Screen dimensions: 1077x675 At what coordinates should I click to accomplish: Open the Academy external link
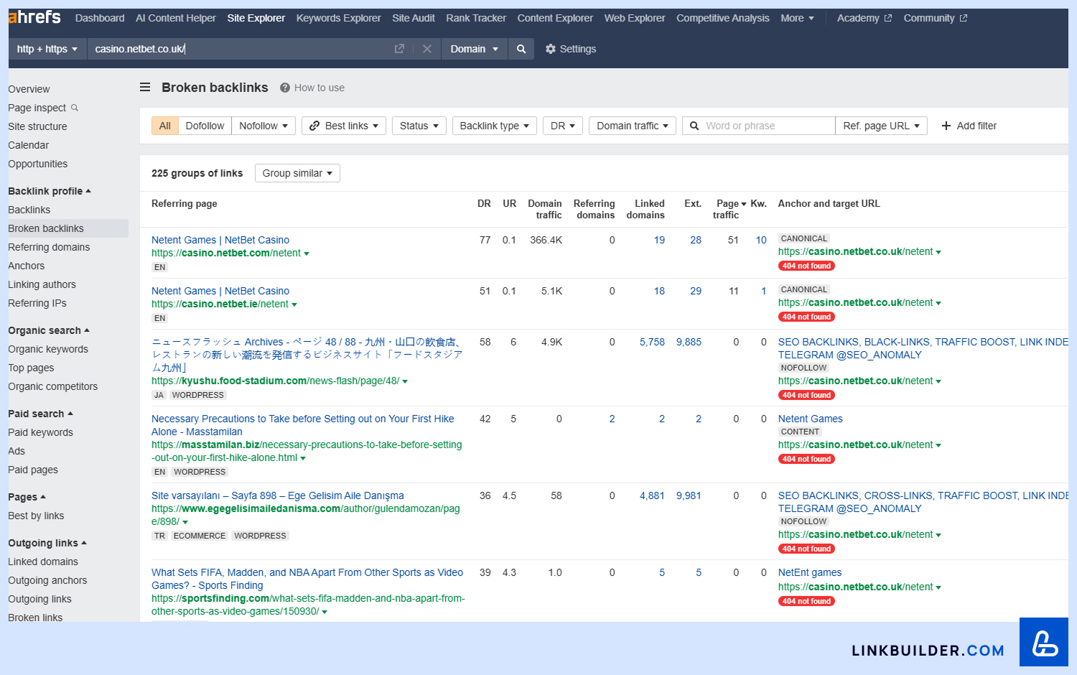pos(864,18)
